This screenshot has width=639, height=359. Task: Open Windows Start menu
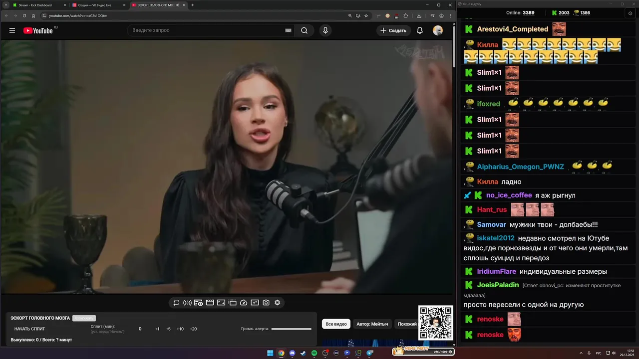270,353
